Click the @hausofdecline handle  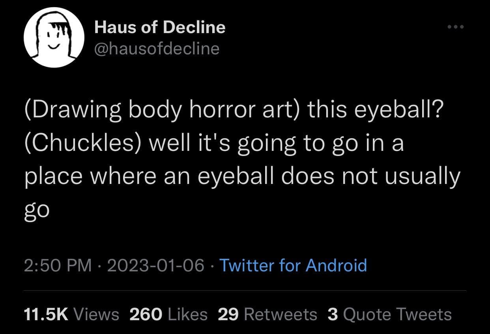(x=157, y=48)
